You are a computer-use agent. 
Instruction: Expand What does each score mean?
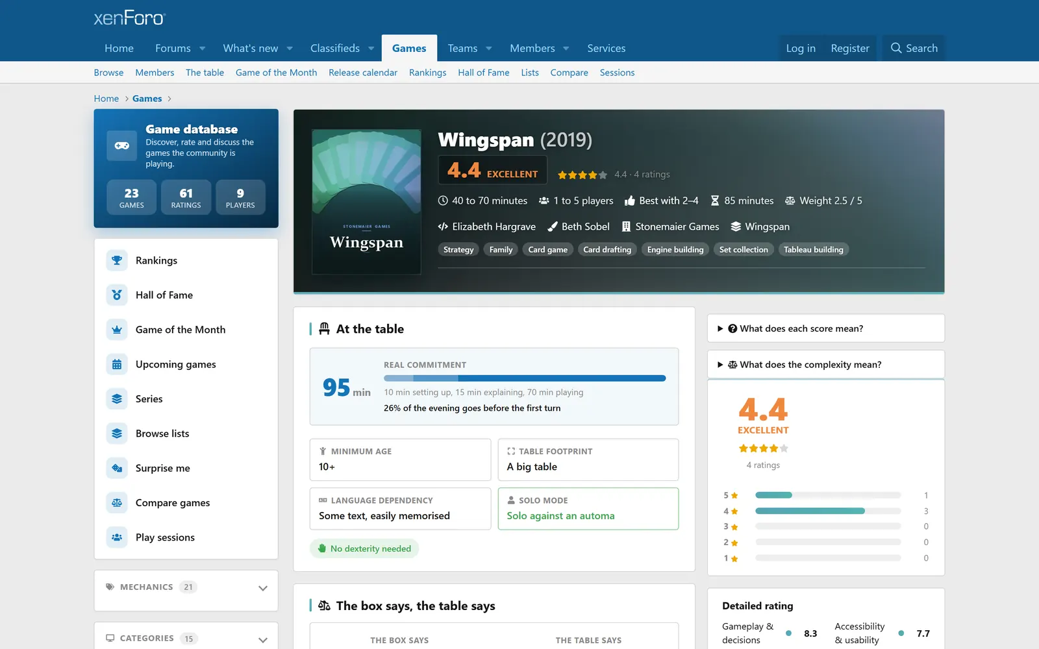pos(825,328)
